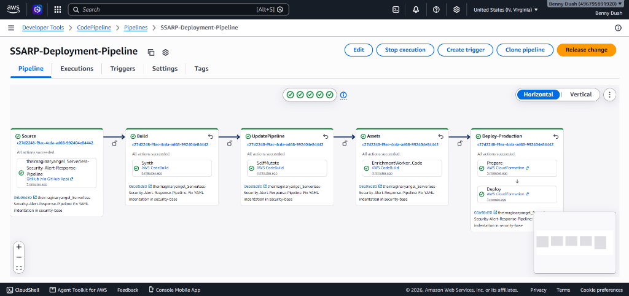
Task: Click the execution status summary pill
Action: (310, 95)
